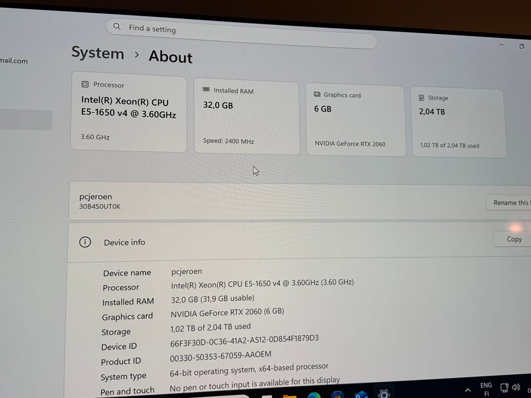
Task: Click the magnifier icon in the search box
Action: point(117,27)
